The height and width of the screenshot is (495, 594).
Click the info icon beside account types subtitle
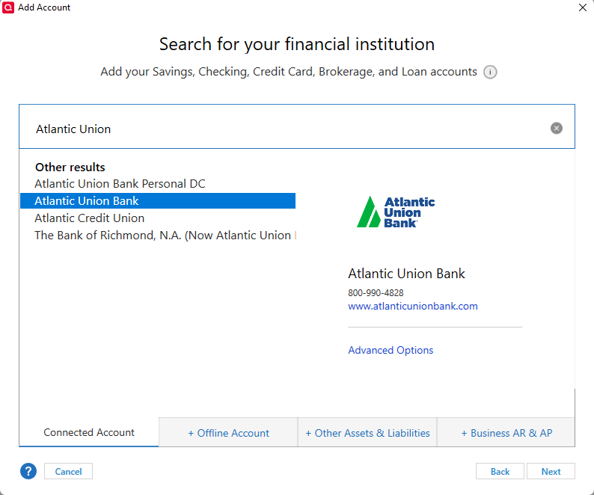click(490, 72)
